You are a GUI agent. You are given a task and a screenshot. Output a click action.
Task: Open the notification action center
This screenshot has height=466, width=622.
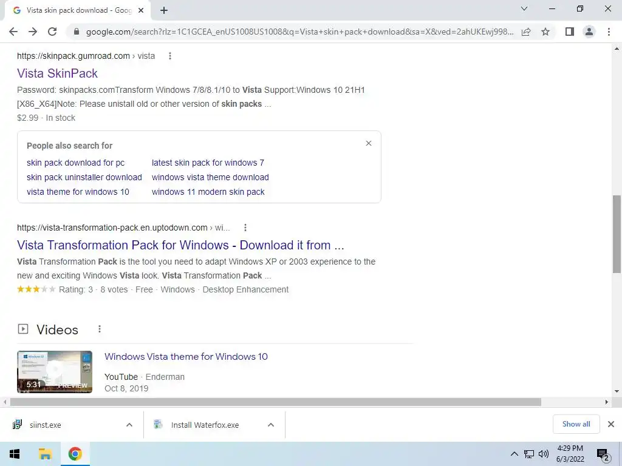pyautogui.click(x=603, y=454)
